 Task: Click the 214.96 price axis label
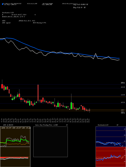(x=123, y=95)
